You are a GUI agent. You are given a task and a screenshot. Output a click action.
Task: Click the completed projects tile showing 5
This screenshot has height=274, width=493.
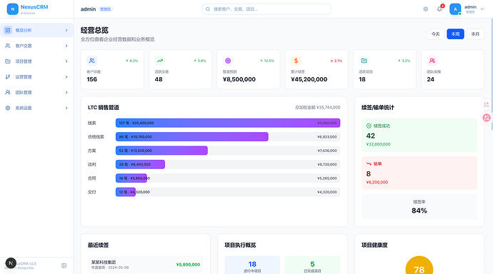coord(312,265)
